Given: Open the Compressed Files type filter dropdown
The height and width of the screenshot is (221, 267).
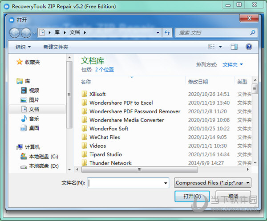Looking at the screenshot, I should click(213, 183).
